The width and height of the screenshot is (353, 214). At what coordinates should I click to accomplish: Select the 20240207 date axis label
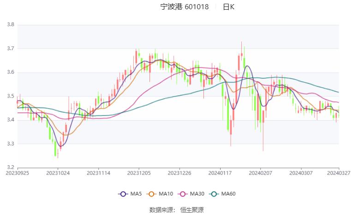pyautogui.click(x=260, y=173)
